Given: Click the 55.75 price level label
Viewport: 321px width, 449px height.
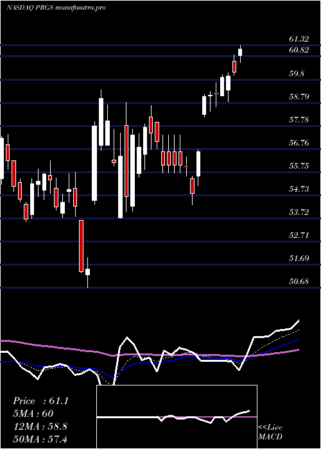Looking at the screenshot, I should (299, 166).
